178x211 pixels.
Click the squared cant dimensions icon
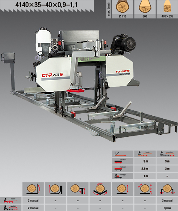[167, 6]
